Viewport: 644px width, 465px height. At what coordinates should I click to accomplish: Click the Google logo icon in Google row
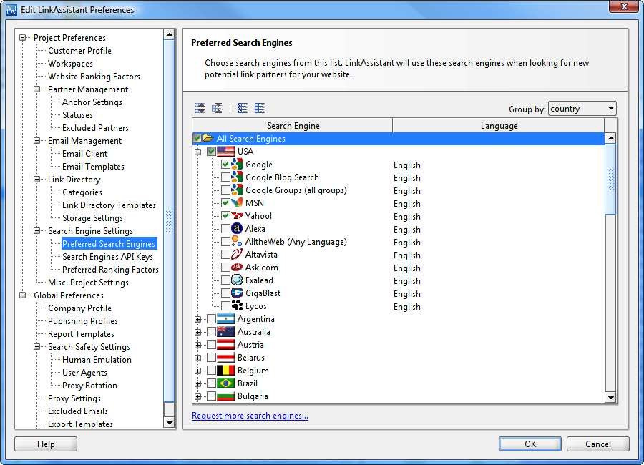coord(237,165)
